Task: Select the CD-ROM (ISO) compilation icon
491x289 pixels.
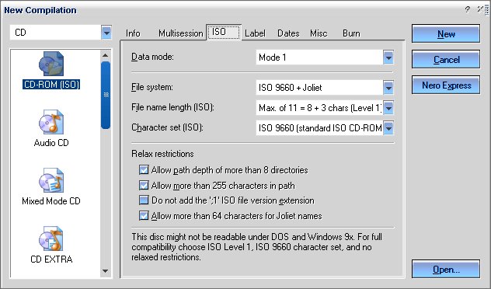Action: (51, 64)
